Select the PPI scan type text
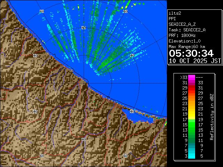Viewport: 223px width, 167px height. 172,18
